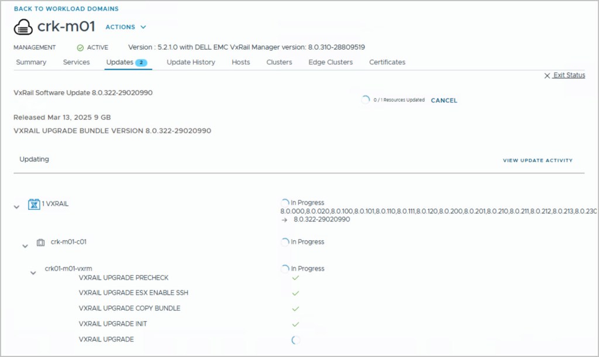Screen dimensions: 599x357
Task: Open the Certificates tab
Action: [387, 62]
